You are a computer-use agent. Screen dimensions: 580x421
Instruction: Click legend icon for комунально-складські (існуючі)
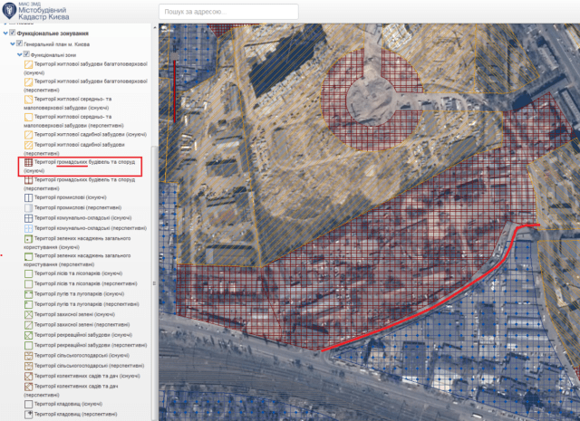28,219
